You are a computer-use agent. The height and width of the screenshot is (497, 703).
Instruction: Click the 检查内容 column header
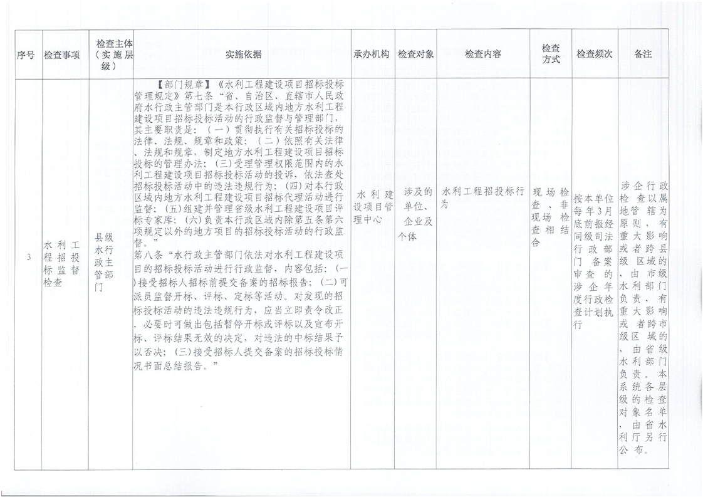(483, 55)
